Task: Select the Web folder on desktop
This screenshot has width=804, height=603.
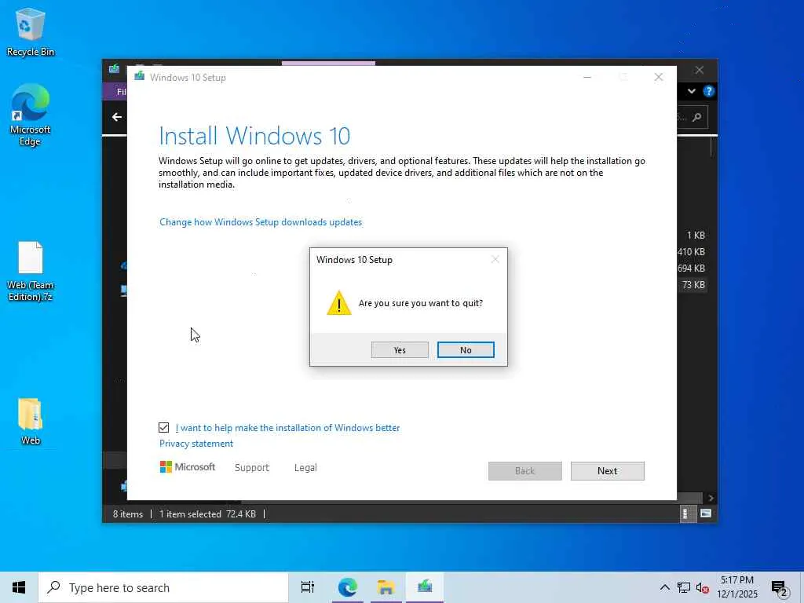Action: click(x=31, y=422)
